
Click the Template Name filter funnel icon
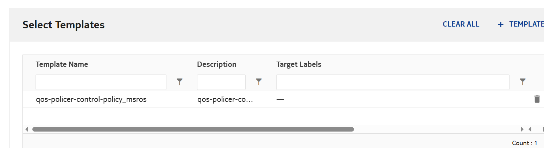coord(180,82)
